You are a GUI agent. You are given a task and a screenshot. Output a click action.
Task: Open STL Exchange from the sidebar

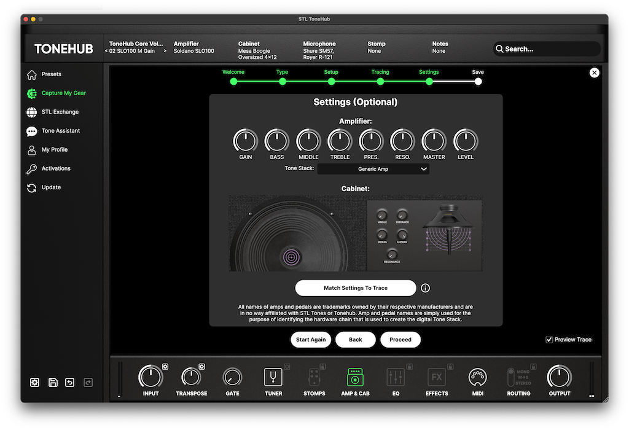point(60,112)
